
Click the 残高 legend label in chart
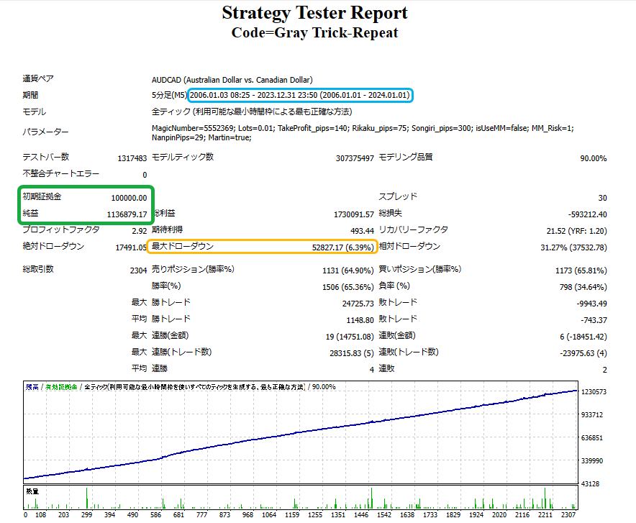(32, 387)
